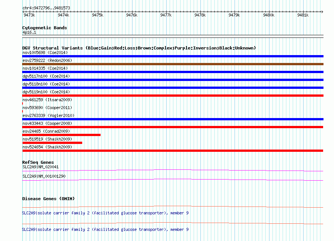334x241 pixels.
Task: Click the nsv433443 (Cooper2008) label
Action: tap(47, 123)
